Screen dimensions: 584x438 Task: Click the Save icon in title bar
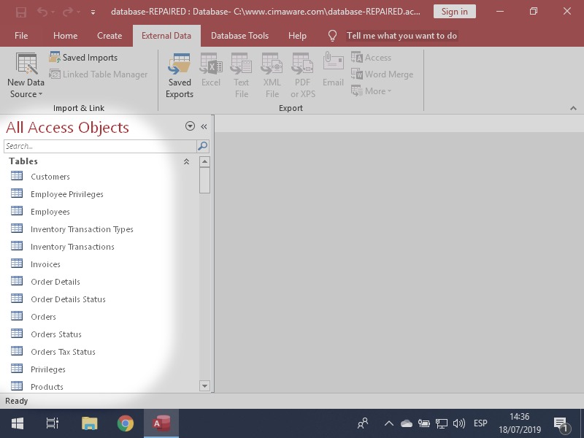21,12
